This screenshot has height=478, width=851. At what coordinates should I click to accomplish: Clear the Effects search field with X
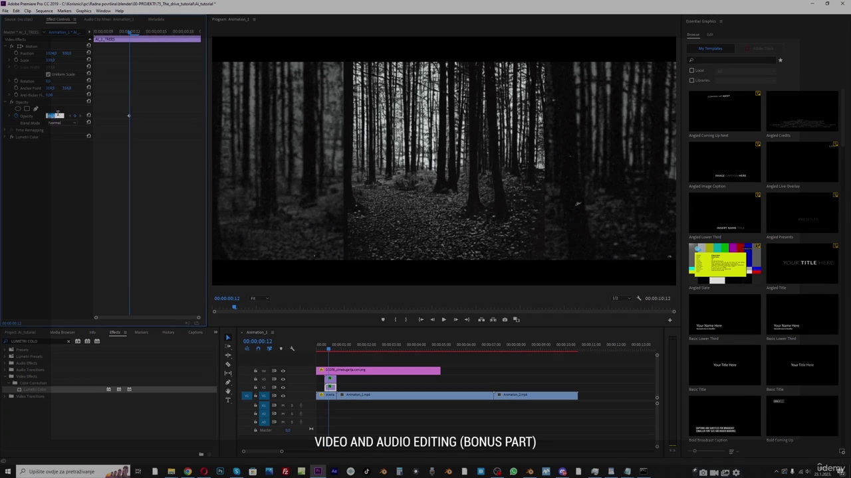pyautogui.click(x=68, y=341)
